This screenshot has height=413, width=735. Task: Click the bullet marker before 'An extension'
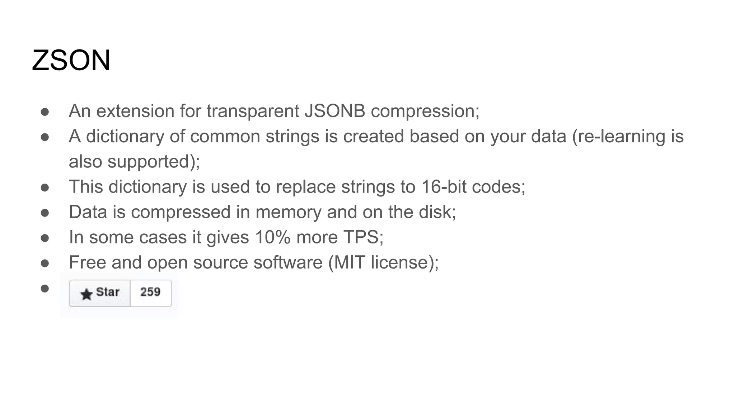(x=45, y=112)
